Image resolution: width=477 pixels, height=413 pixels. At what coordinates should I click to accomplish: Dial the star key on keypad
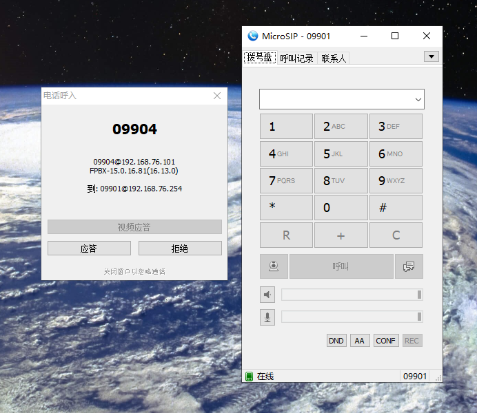286,208
